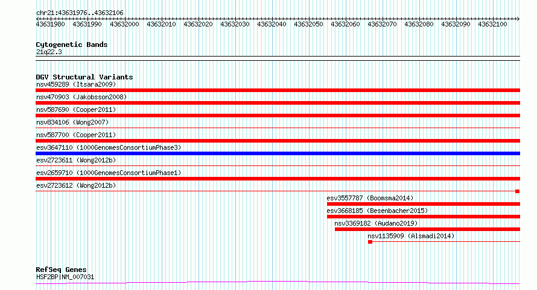537x290 pixels.
Task: Click the red bar under nsv3369182
Action: [427, 229]
